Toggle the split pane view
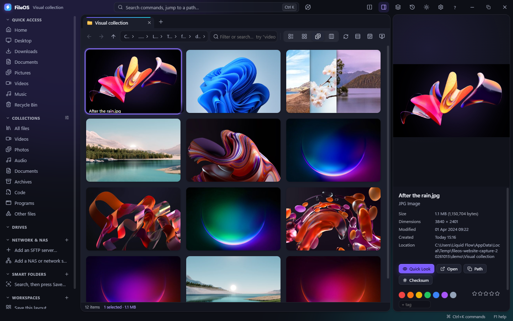The image size is (513, 321). (370, 7)
